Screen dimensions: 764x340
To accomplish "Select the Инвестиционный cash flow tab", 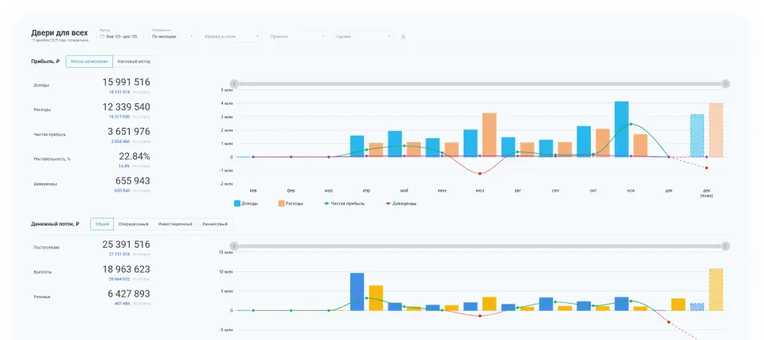I will coord(175,224).
